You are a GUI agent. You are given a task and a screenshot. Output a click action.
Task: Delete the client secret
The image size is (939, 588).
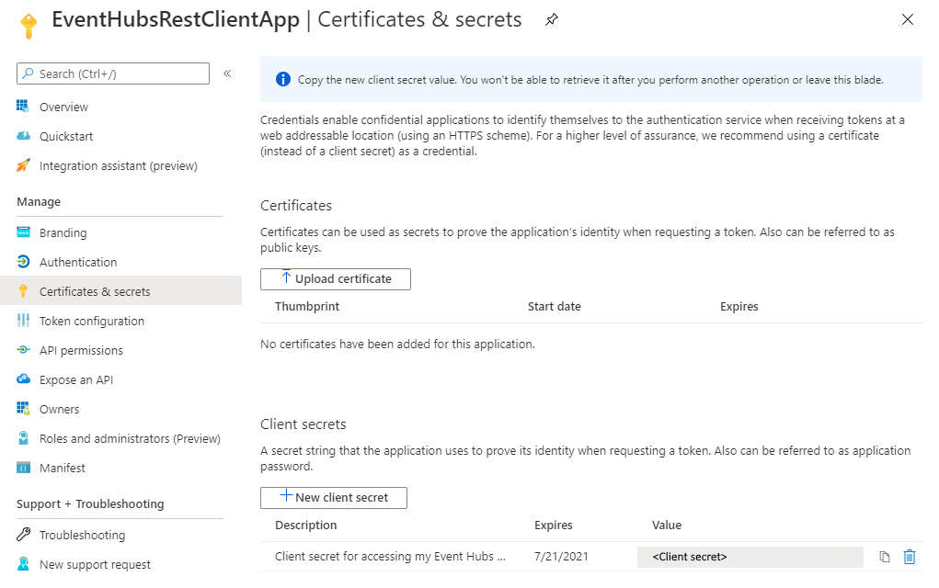pos(910,557)
